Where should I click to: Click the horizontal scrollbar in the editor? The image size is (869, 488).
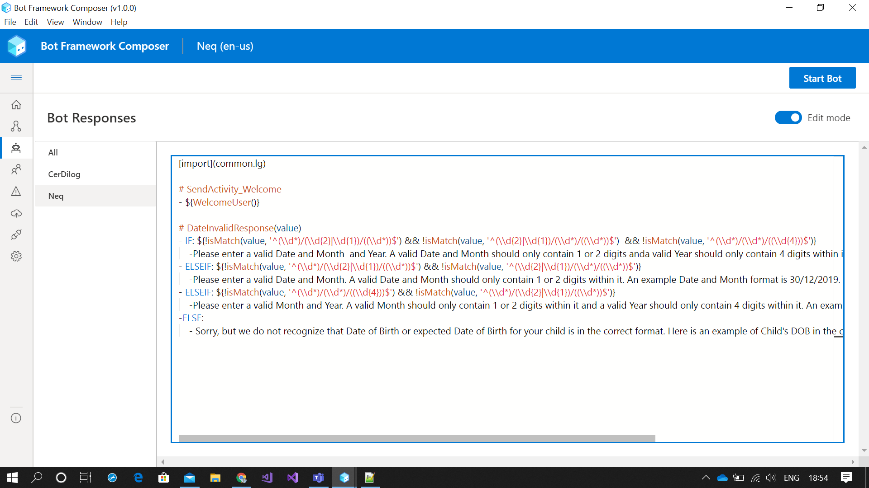[416, 438]
